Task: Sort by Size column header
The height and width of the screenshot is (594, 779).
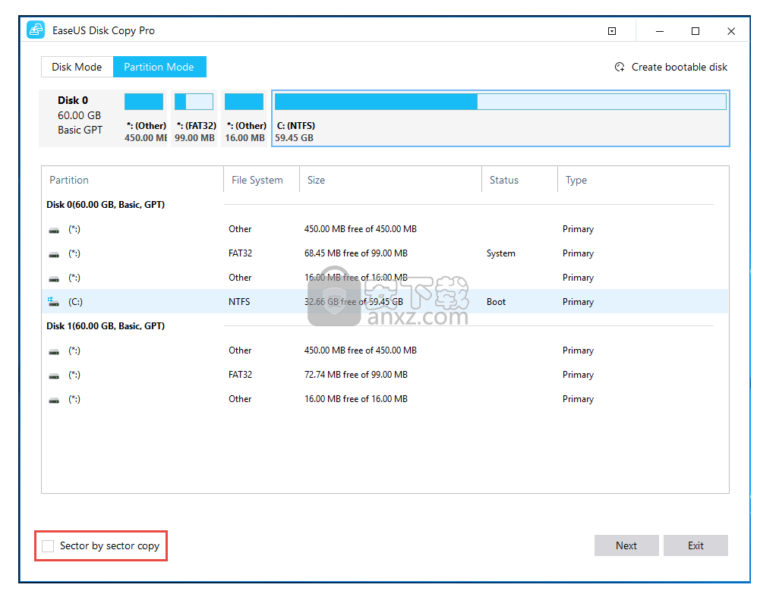Action: [316, 180]
